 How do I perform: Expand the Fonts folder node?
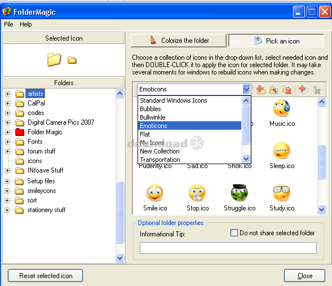(x=8, y=142)
